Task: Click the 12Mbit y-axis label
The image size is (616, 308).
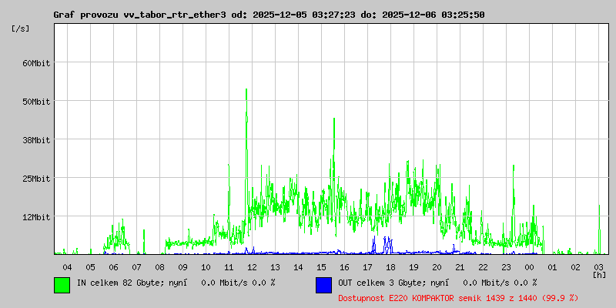Action: pos(35,217)
